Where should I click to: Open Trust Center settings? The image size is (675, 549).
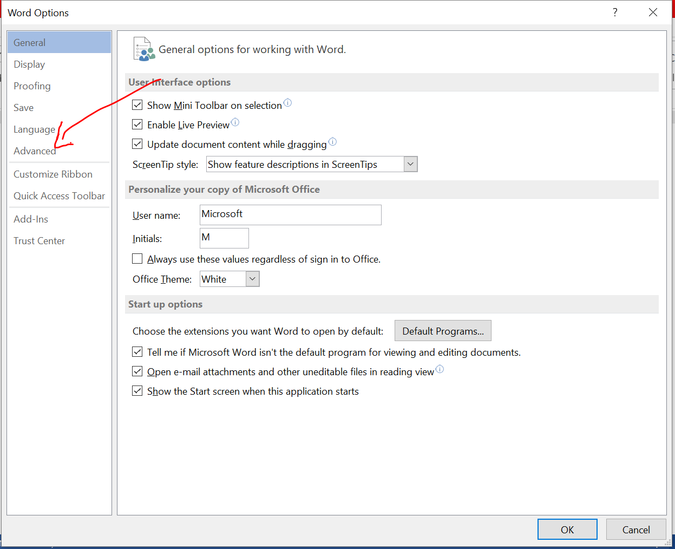pyautogui.click(x=59, y=240)
